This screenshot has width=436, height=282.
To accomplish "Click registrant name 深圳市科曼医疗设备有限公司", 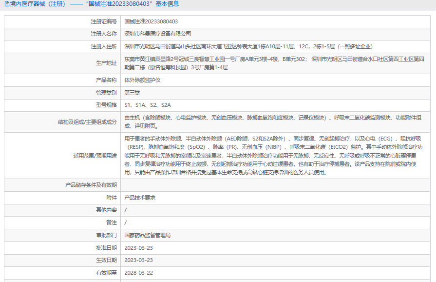I will [x=158, y=34].
